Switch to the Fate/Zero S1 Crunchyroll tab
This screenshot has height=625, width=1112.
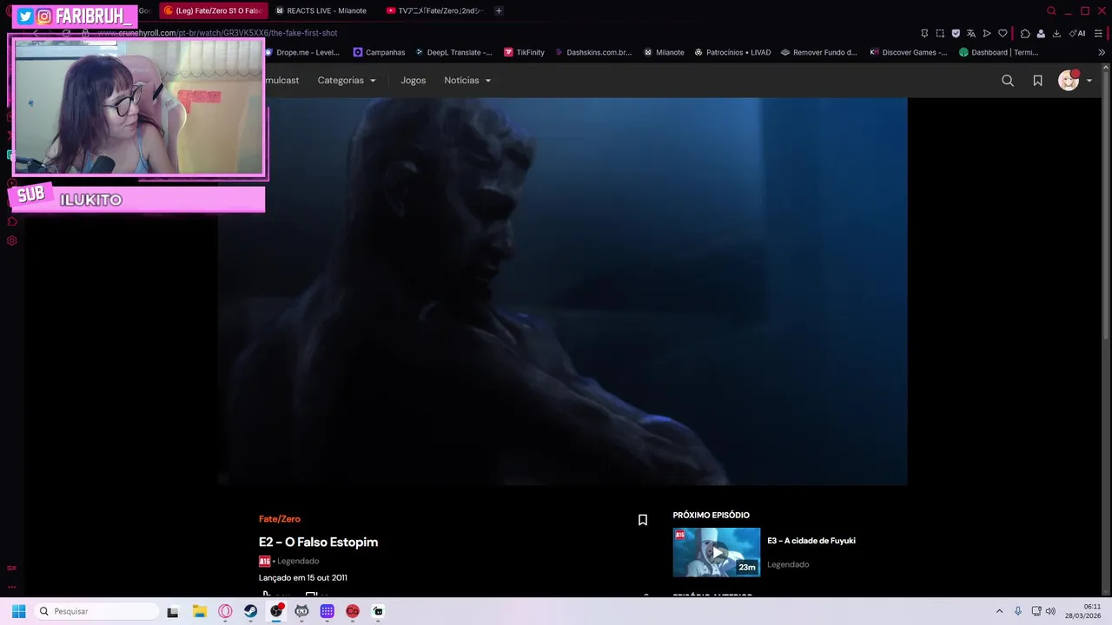pyautogui.click(x=214, y=10)
